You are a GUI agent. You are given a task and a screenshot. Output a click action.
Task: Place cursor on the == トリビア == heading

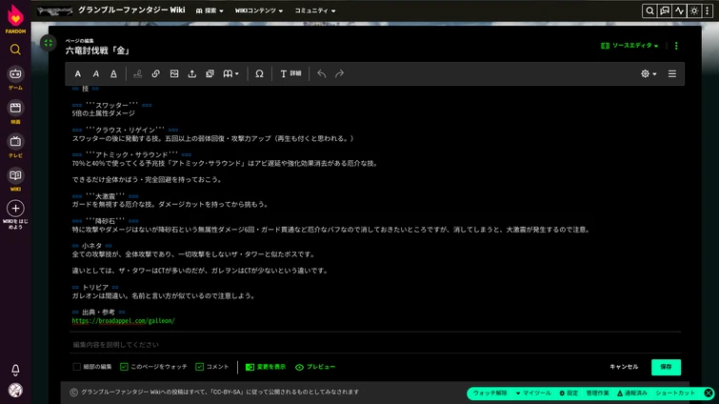95,288
